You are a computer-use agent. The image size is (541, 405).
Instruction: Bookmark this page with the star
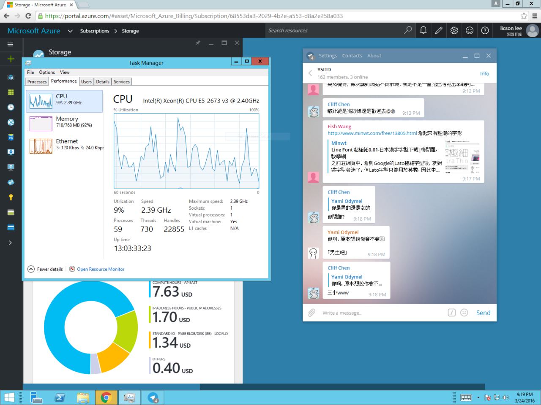pyautogui.click(x=524, y=16)
